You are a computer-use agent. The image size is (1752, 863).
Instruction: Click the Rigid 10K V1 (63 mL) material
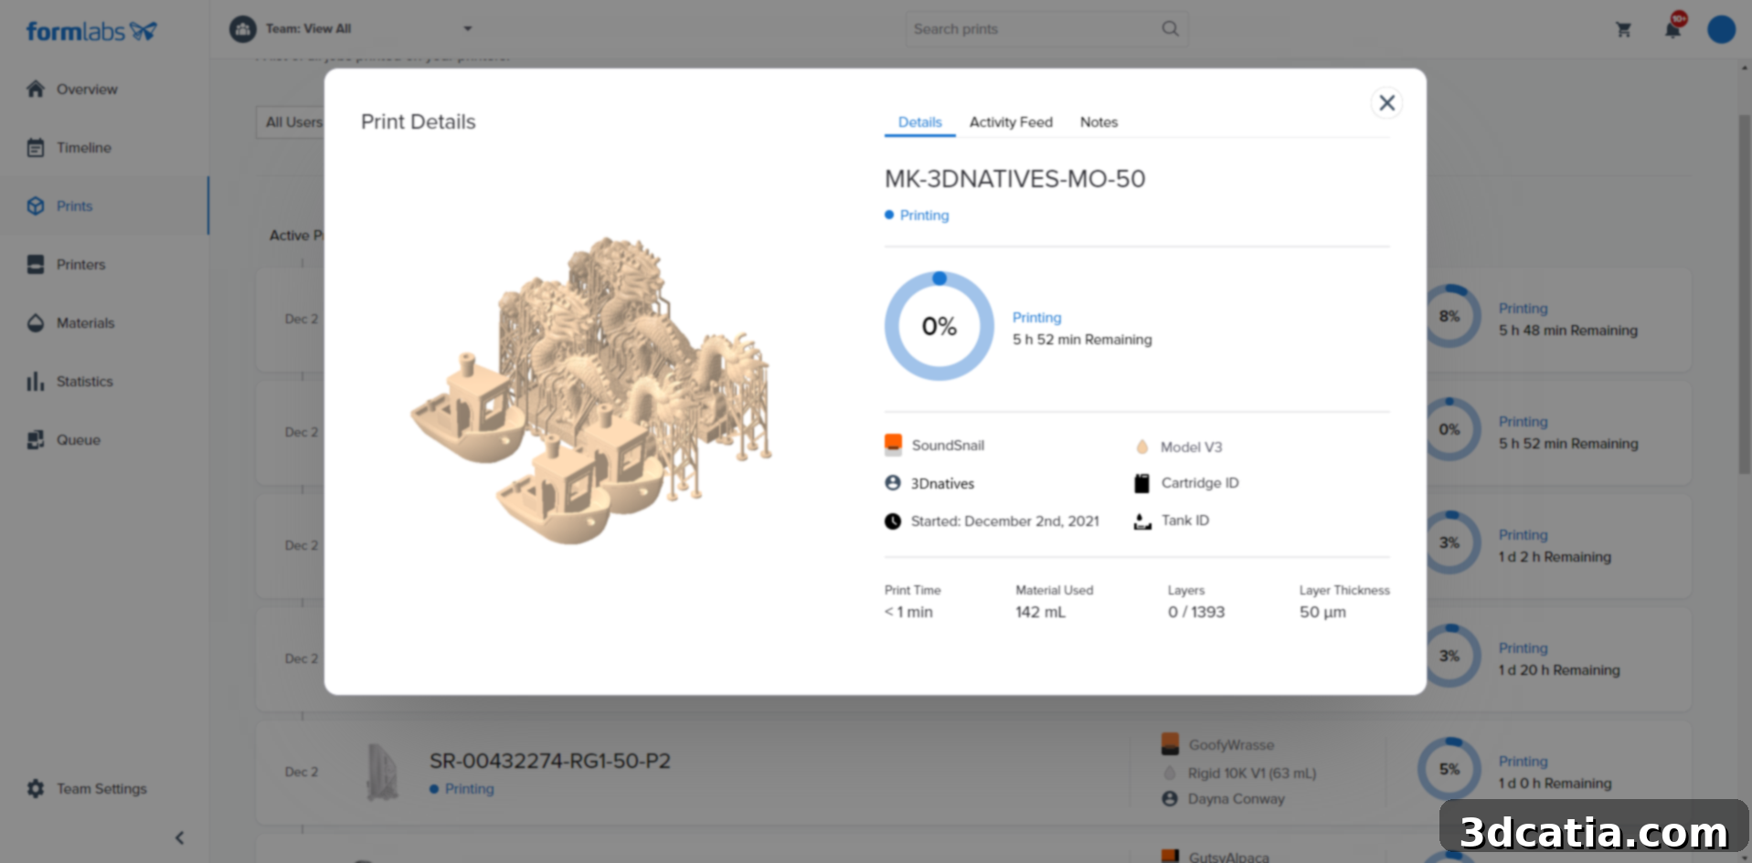pos(1252,774)
